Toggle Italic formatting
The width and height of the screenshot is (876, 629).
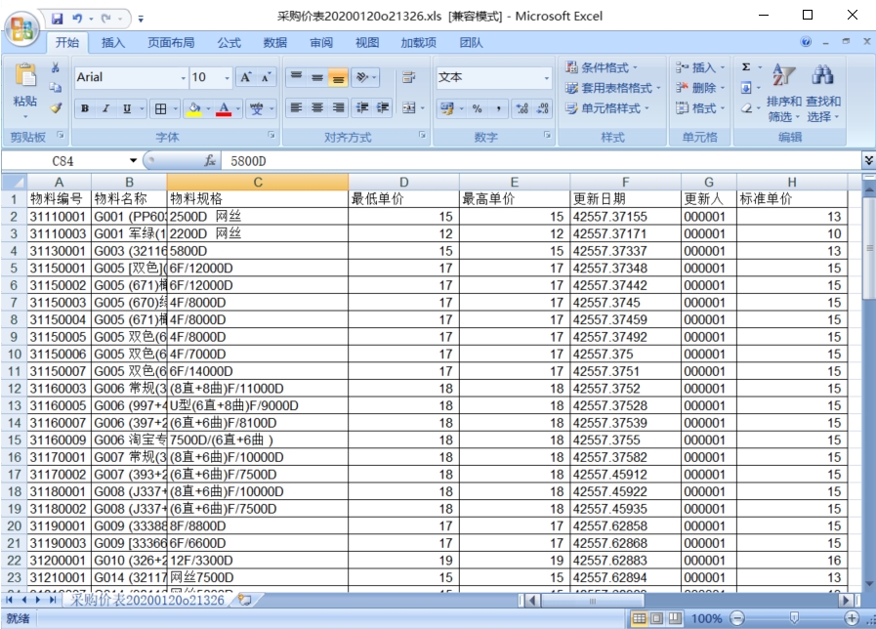(105, 108)
